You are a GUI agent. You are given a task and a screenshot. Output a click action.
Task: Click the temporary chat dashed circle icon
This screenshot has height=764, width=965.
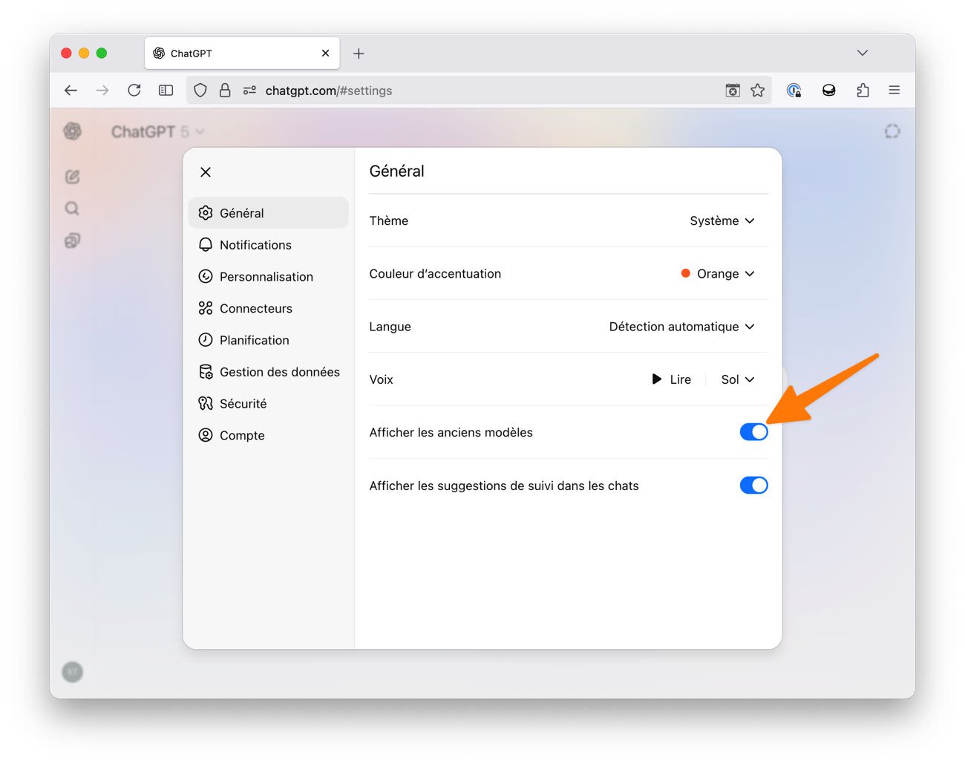point(892,131)
